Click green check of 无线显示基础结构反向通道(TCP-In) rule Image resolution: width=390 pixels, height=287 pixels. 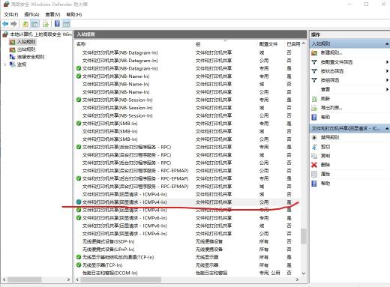click(79, 257)
